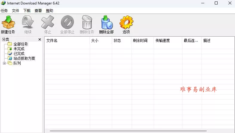Select 未完成 in the category tree

19,49
